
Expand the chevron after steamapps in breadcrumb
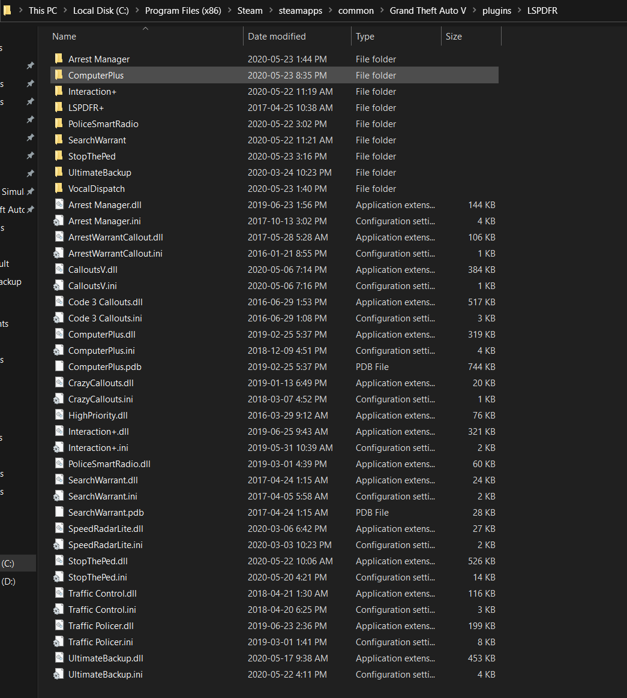click(331, 10)
